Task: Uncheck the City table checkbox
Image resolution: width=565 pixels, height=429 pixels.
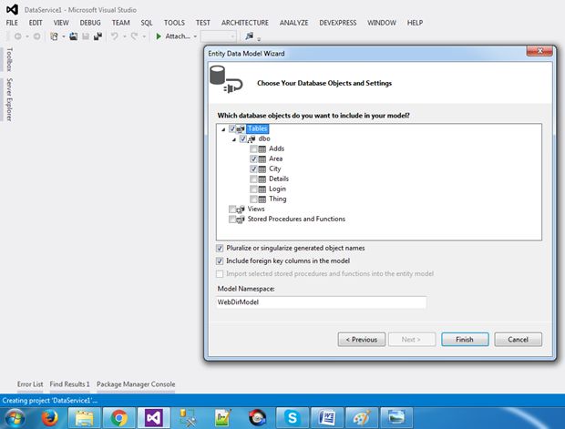Action: tap(253, 169)
